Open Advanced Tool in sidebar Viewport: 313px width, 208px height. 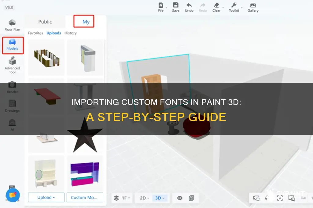click(x=12, y=65)
